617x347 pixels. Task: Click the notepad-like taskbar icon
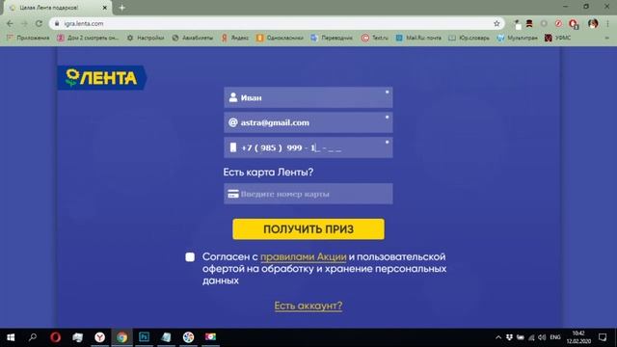coord(166,337)
